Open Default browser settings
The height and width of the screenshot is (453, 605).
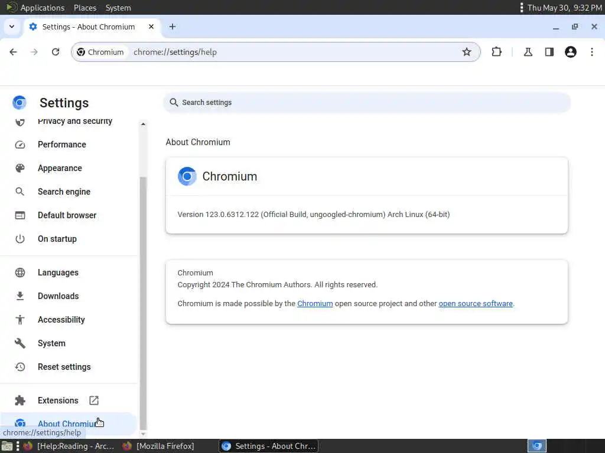[x=69, y=215]
